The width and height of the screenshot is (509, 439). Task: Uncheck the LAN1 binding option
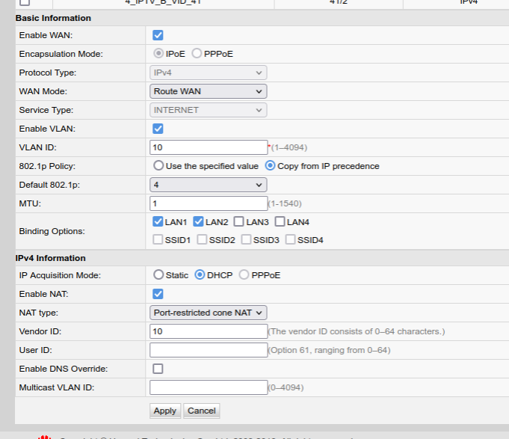tap(158, 222)
